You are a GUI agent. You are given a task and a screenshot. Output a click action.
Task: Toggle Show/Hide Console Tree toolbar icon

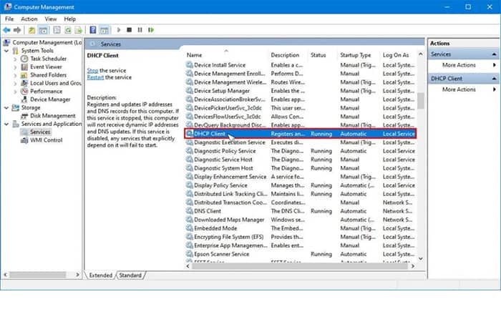(x=43, y=30)
